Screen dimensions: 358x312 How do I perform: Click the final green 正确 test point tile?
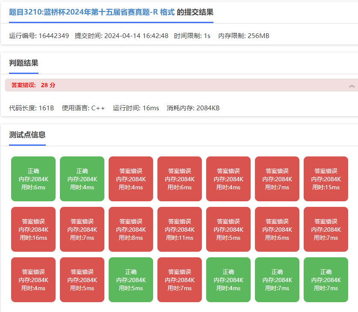(x=326, y=280)
